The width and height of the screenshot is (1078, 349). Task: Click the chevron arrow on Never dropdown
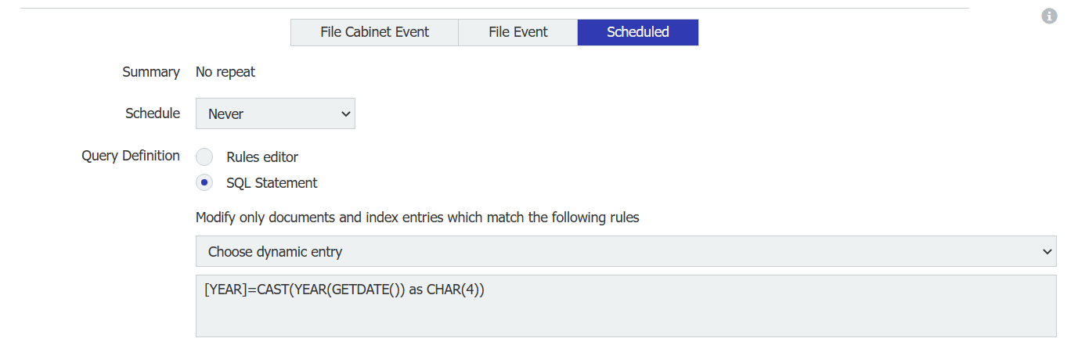[346, 113]
